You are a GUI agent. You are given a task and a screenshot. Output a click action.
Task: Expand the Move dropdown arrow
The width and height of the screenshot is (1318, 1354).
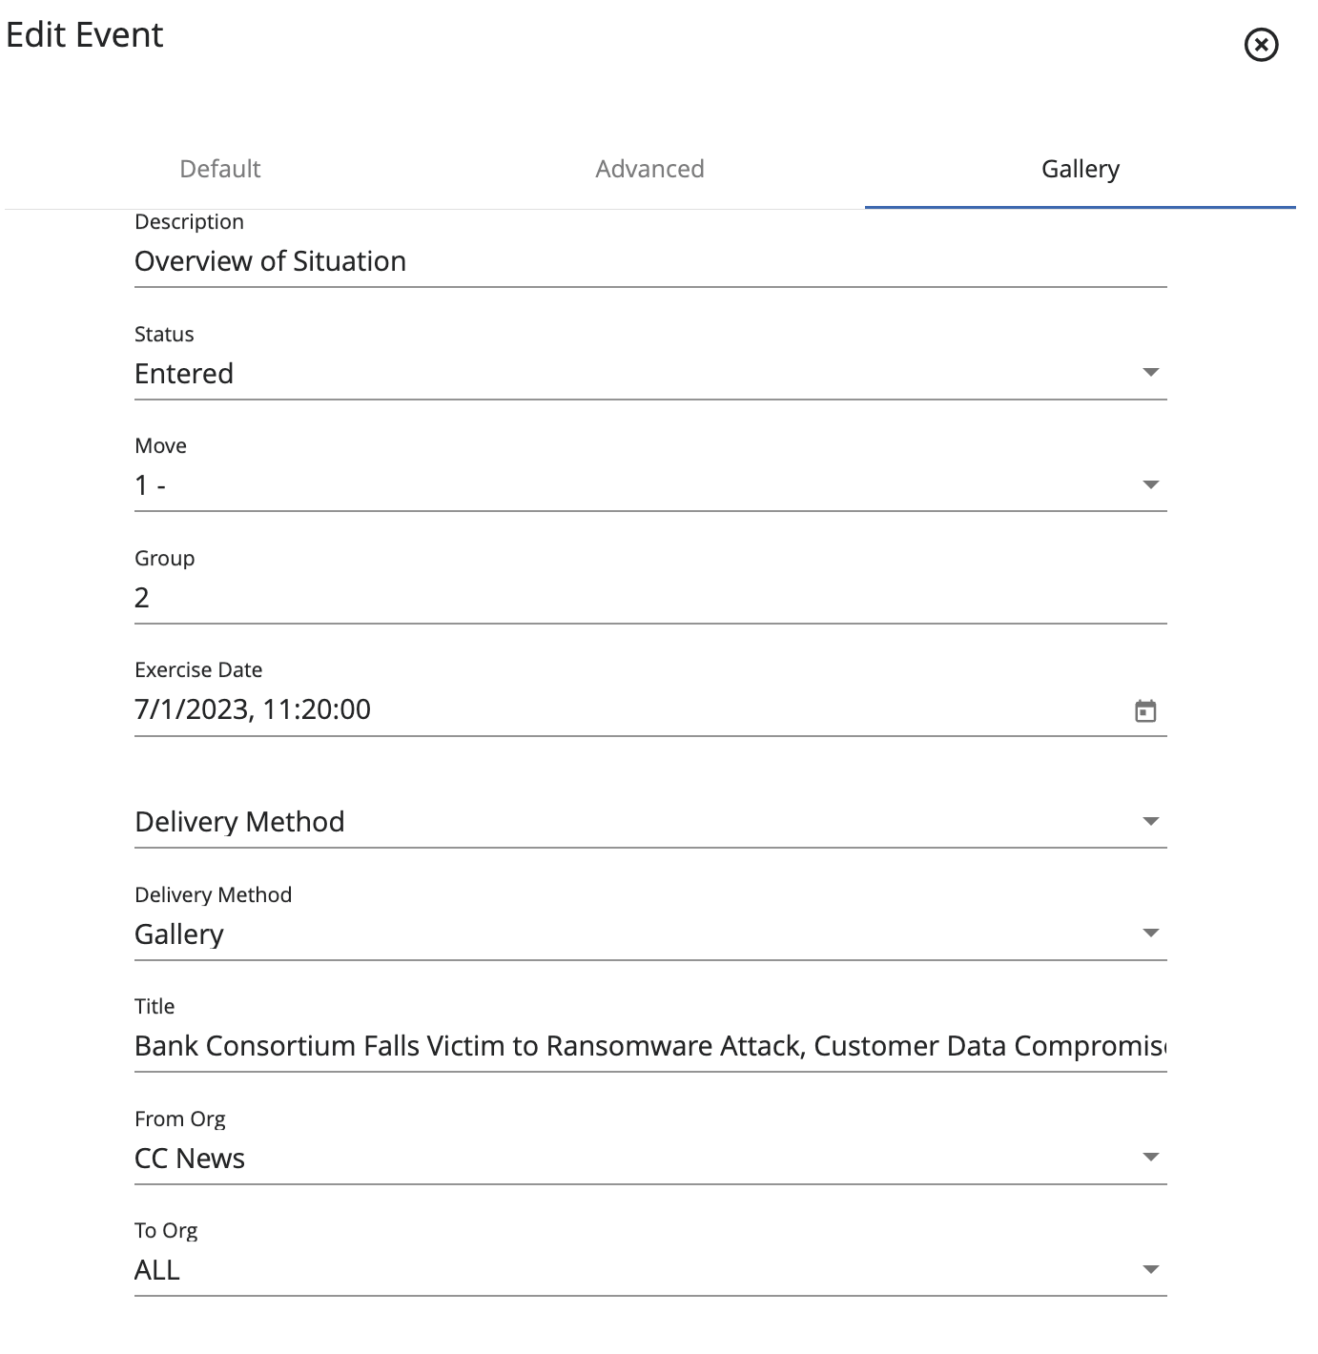point(1150,485)
